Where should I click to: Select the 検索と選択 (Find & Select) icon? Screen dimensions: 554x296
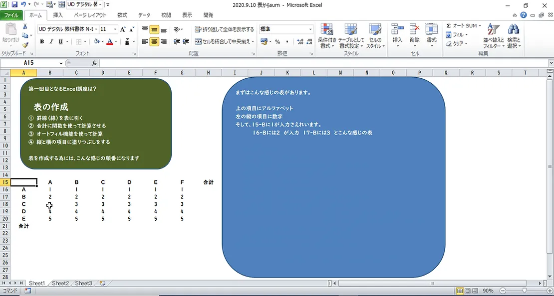(515, 36)
